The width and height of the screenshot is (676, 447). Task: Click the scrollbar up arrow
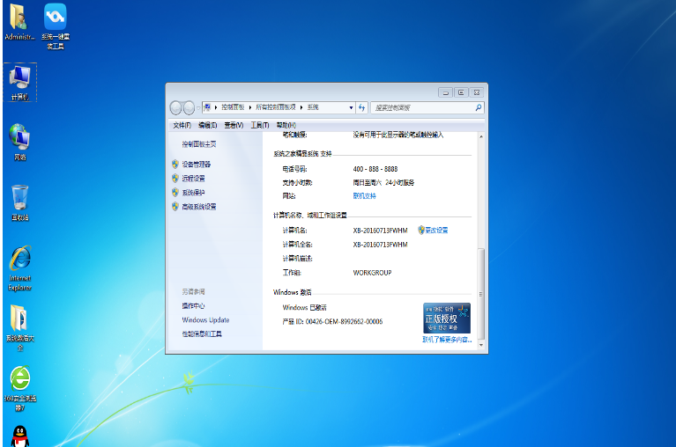click(481, 136)
